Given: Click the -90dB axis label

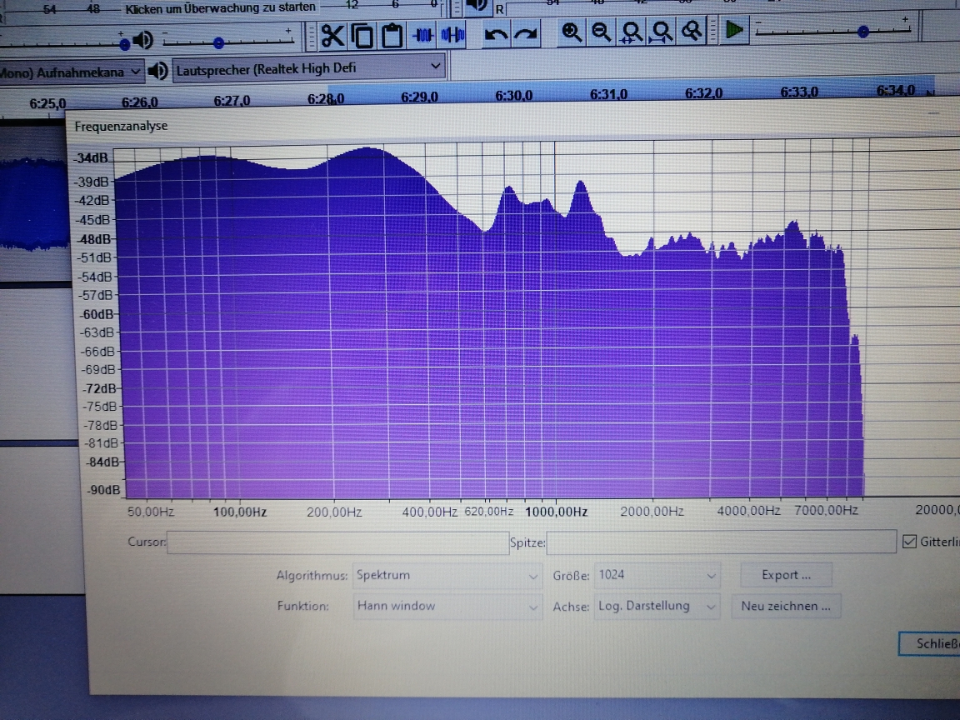Looking at the screenshot, I should (x=104, y=490).
